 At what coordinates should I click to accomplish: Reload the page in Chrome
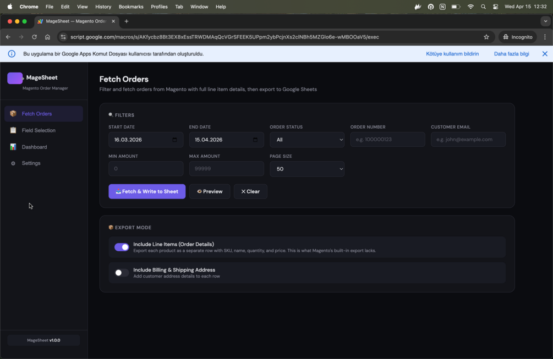point(34,37)
